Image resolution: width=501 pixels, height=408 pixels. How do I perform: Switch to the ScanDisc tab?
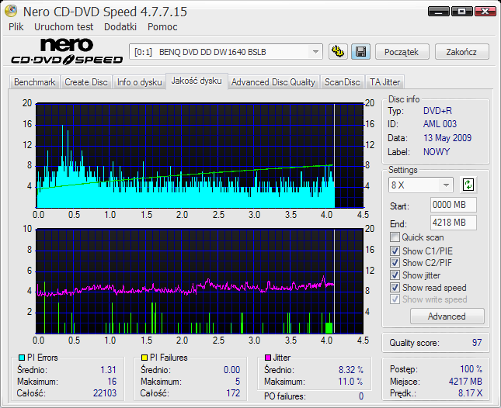pyautogui.click(x=343, y=82)
